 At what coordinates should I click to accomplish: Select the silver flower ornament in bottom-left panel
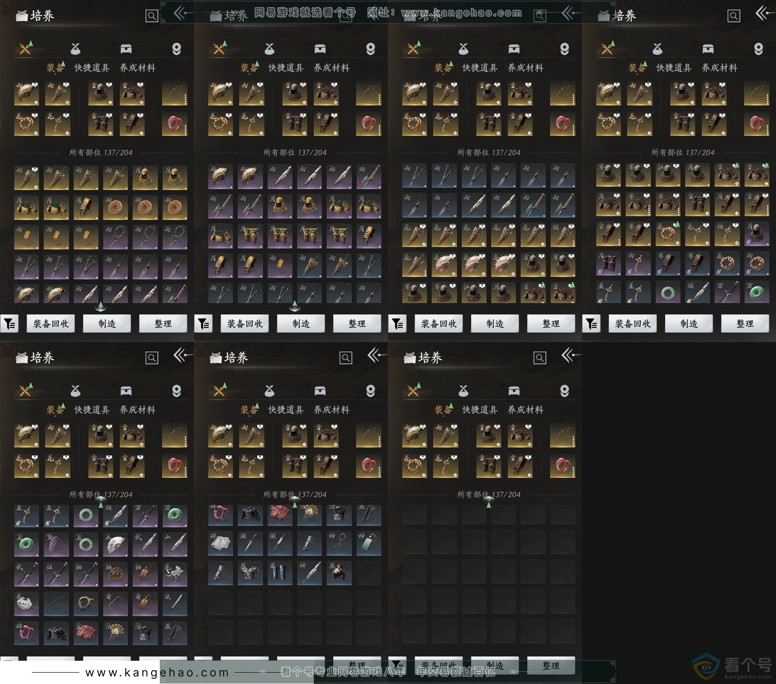click(x=175, y=574)
